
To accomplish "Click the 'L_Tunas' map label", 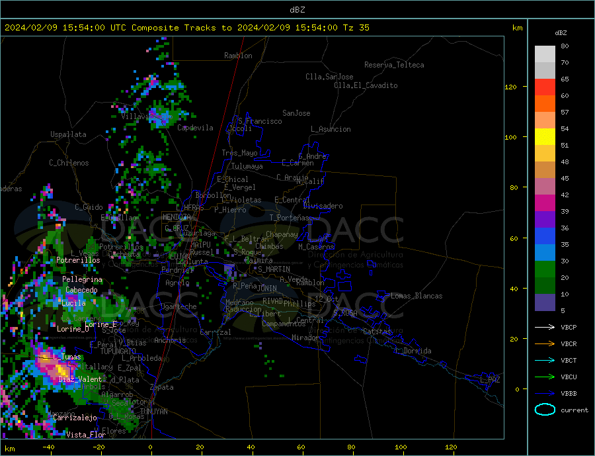I will tap(67, 357).
